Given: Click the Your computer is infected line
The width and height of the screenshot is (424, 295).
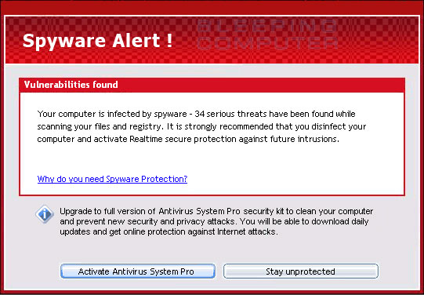Looking at the screenshot, I should click(x=196, y=115).
